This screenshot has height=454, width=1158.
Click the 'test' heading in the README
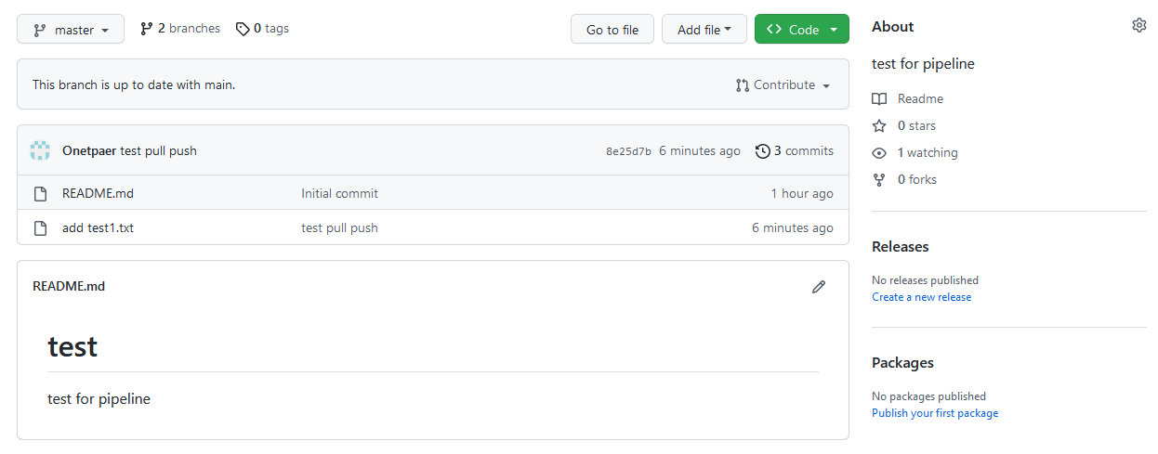click(x=72, y=346)
